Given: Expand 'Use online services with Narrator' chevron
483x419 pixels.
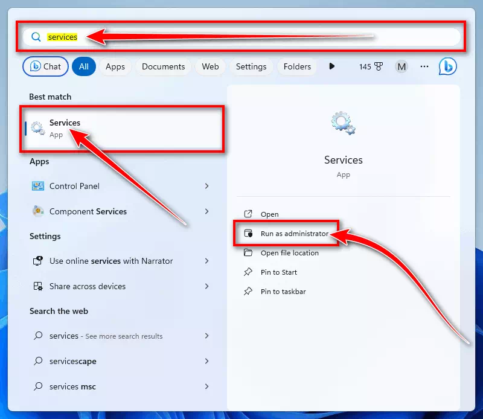Looking at the screenshot, I should click(x=206, y=261).
